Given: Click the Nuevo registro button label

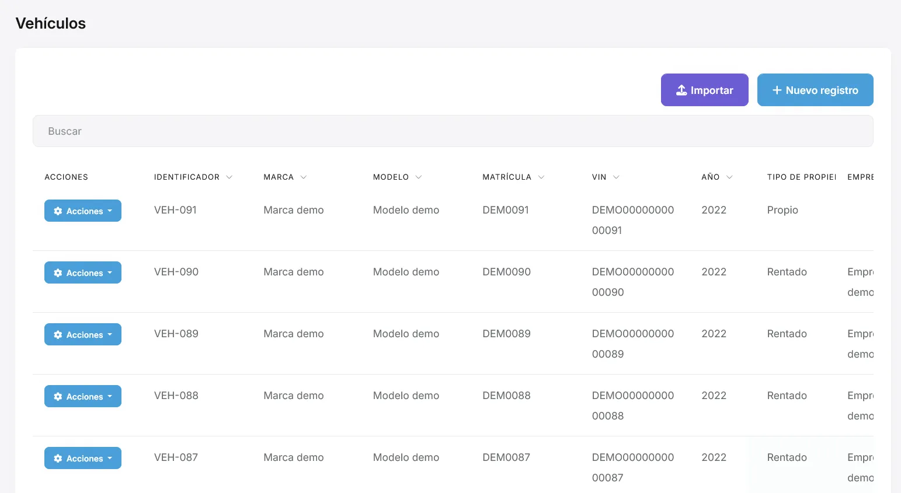Looking at the screenshot, I should 822,90.
